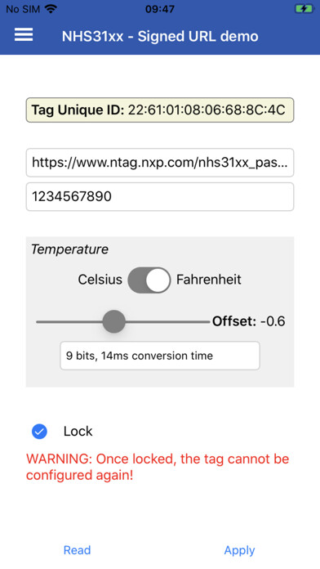320x569 pixels.
Task: Click the temperature offset slider handle
Action: (113, 321)
